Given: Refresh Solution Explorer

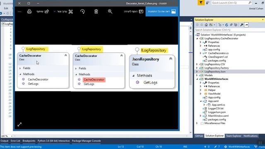Looking at the screenshot, I should [226, 25].
